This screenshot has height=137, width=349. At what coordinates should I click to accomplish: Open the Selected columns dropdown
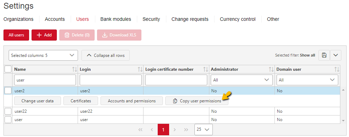pyautogui.click(x=43, y=55)
